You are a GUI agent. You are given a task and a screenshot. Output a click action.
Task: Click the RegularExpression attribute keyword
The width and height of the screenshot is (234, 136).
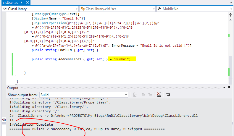(50, 23)
